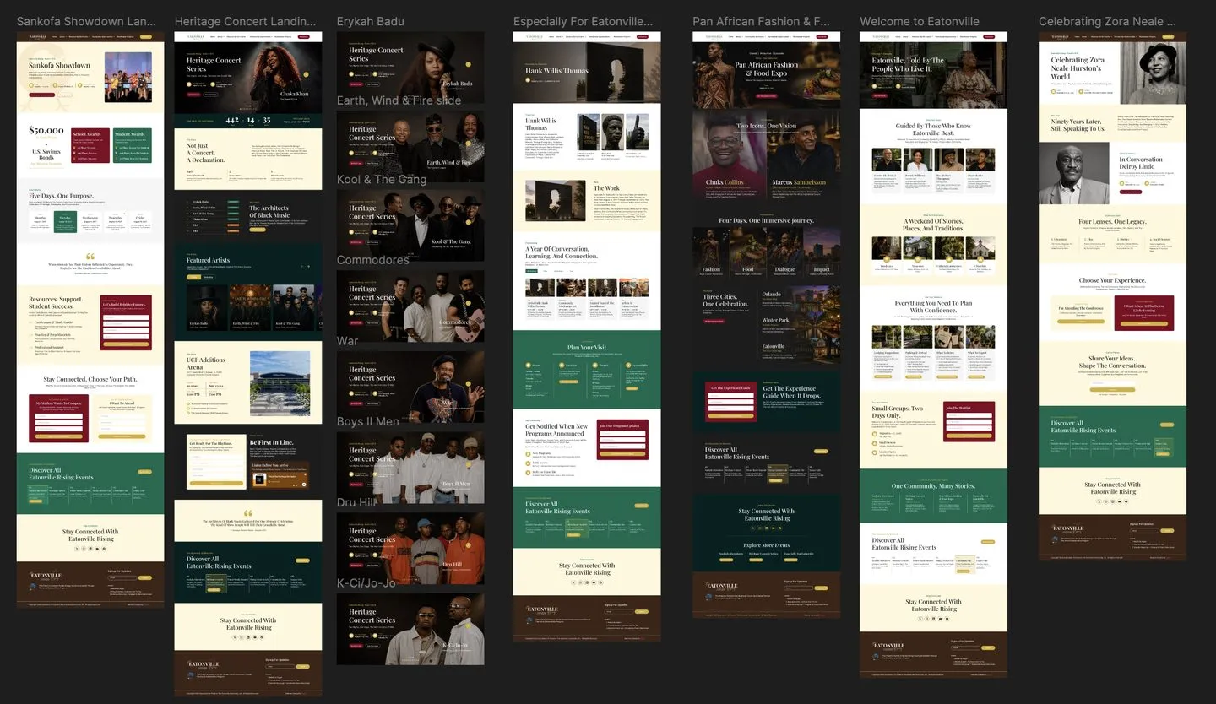The height and width of the screenshot is (704, 1216).
Task: Click the 'Orlando' city entry
Action: (x=771, y=295)
